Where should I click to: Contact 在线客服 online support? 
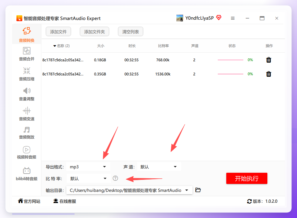click(x=65, y=201)
